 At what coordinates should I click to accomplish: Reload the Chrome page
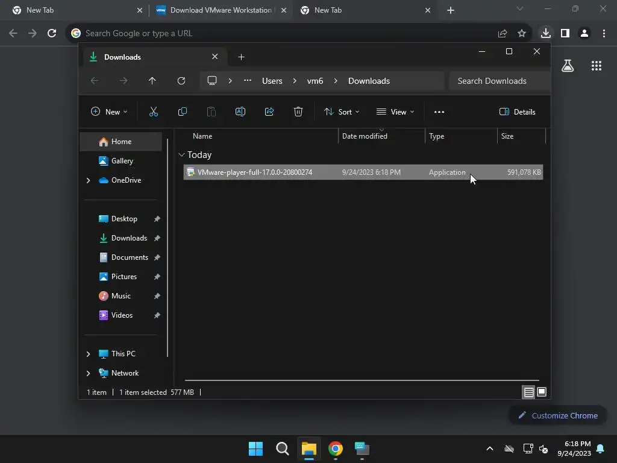pyautogui.click(x=52, y=34)
